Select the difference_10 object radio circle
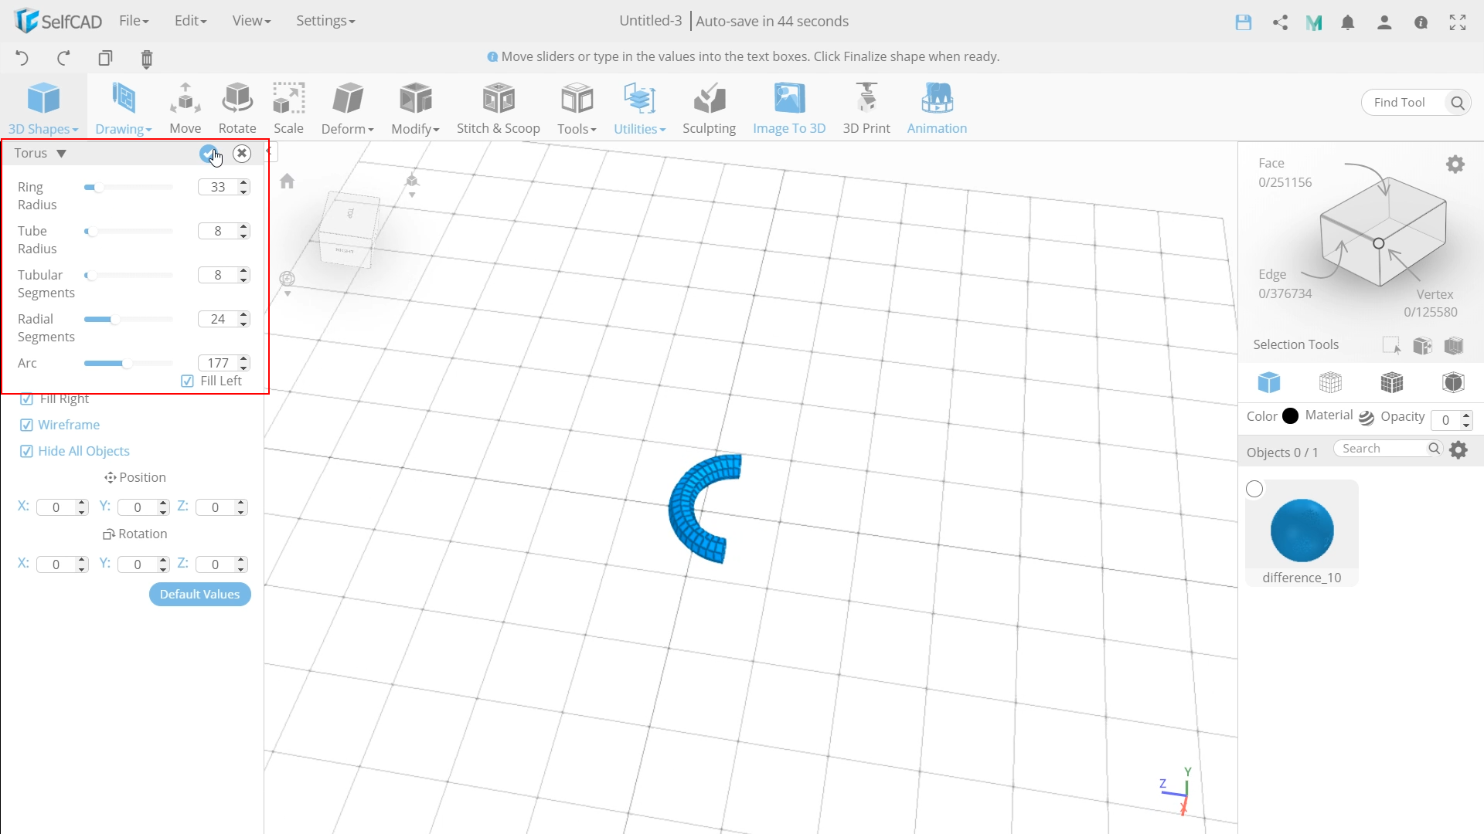Screen dimensions: 1484x834 1254,489
